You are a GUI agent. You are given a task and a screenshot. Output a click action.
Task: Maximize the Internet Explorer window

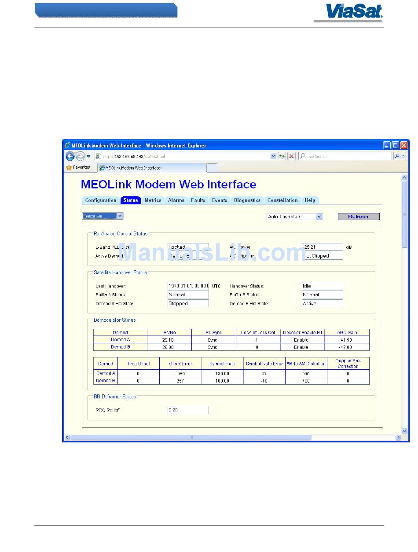pos(395,145)
